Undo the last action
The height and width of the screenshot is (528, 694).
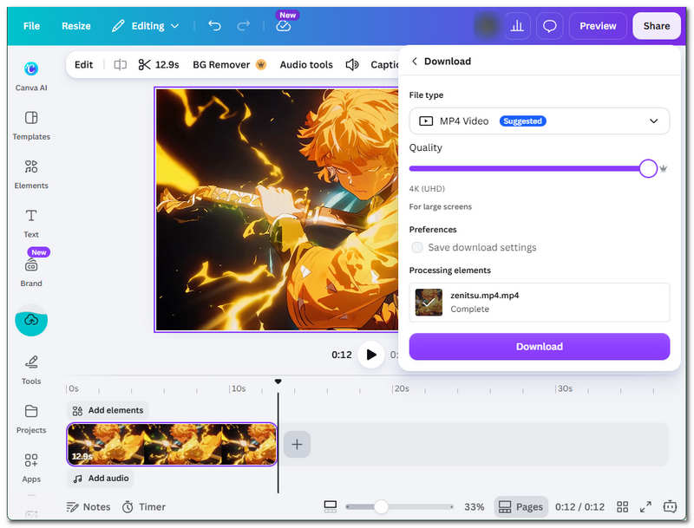tap(214, 26)
